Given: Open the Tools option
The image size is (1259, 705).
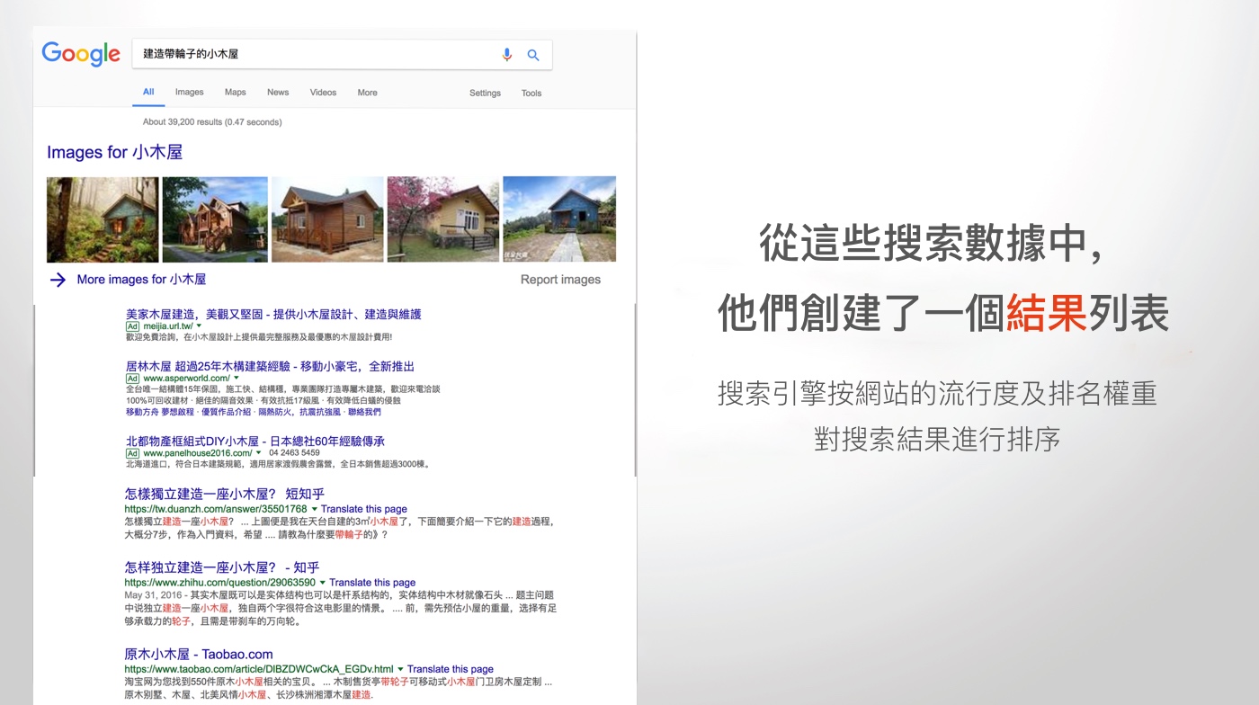Looking at the screenshot, I should point(531,93).
